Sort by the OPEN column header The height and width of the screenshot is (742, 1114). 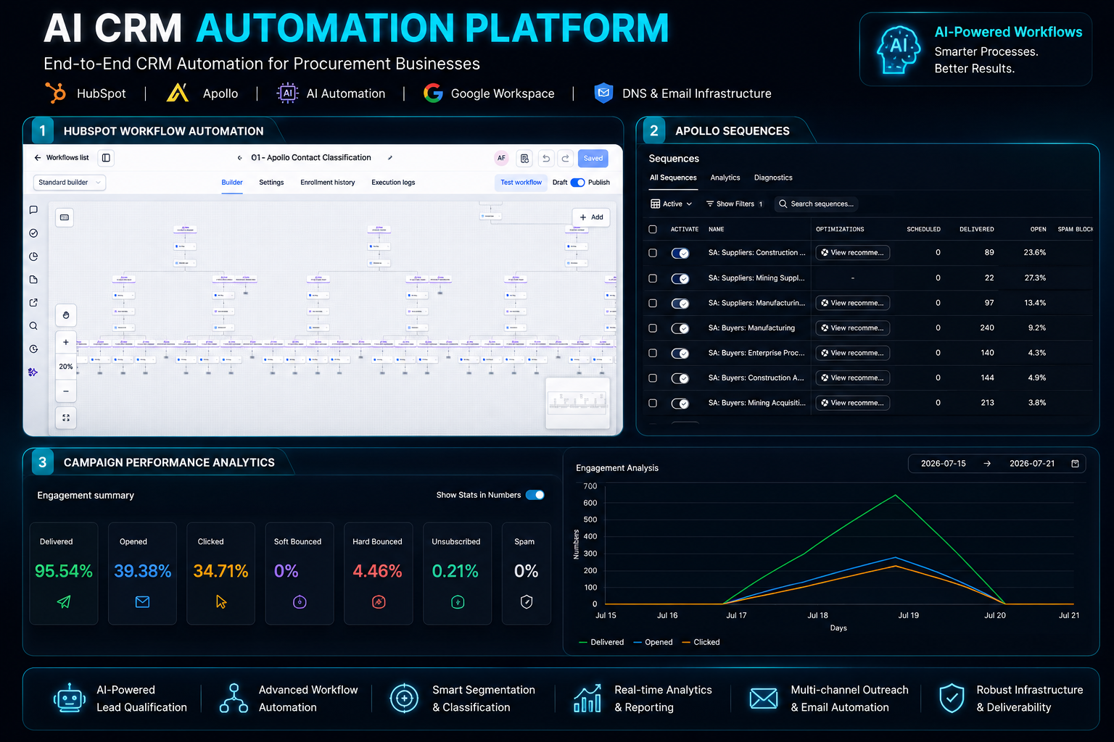pos(1039,229)
